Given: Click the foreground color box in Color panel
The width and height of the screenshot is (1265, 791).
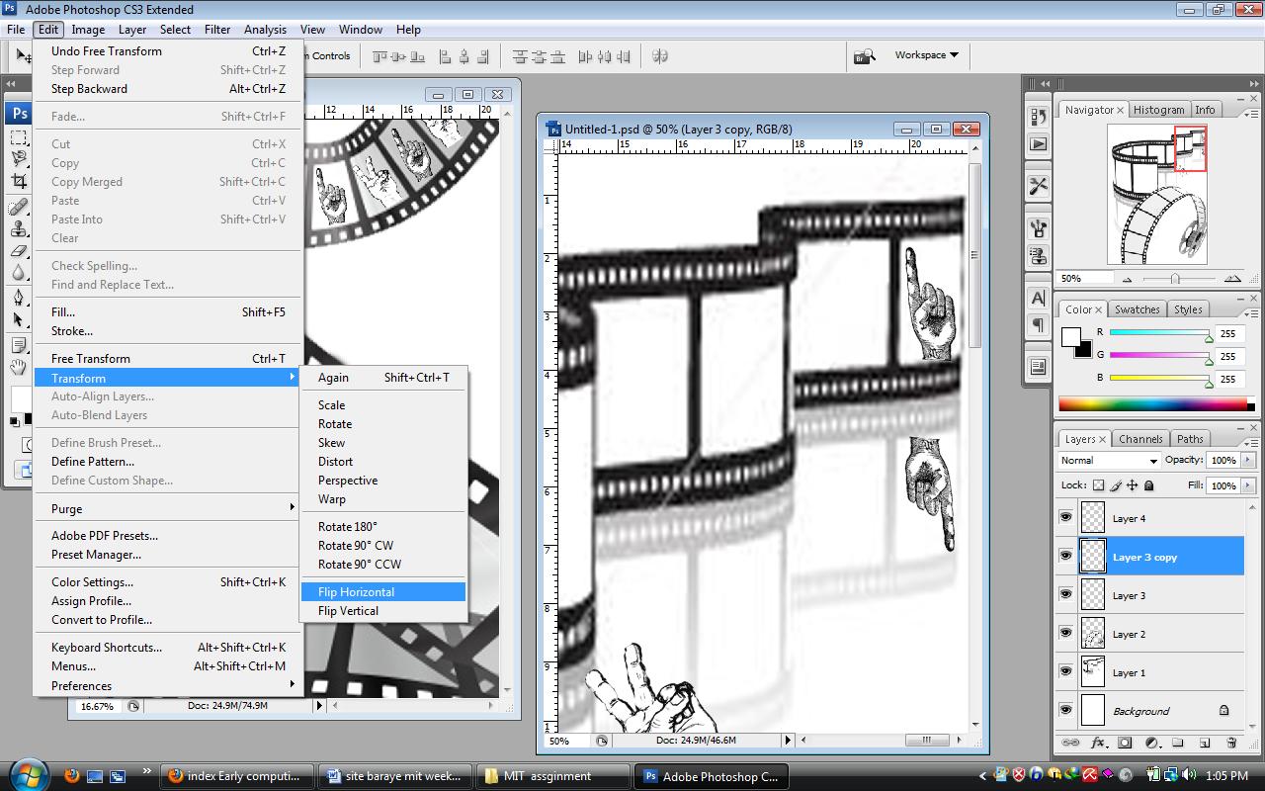Looking at the screenshot, I should [x=1071, y=337].
